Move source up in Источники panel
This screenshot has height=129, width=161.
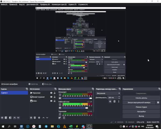click(43, 118)
